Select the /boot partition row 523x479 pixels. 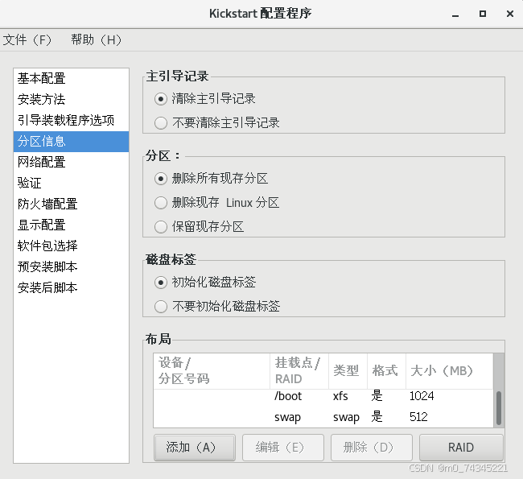[x=323, y=396]
